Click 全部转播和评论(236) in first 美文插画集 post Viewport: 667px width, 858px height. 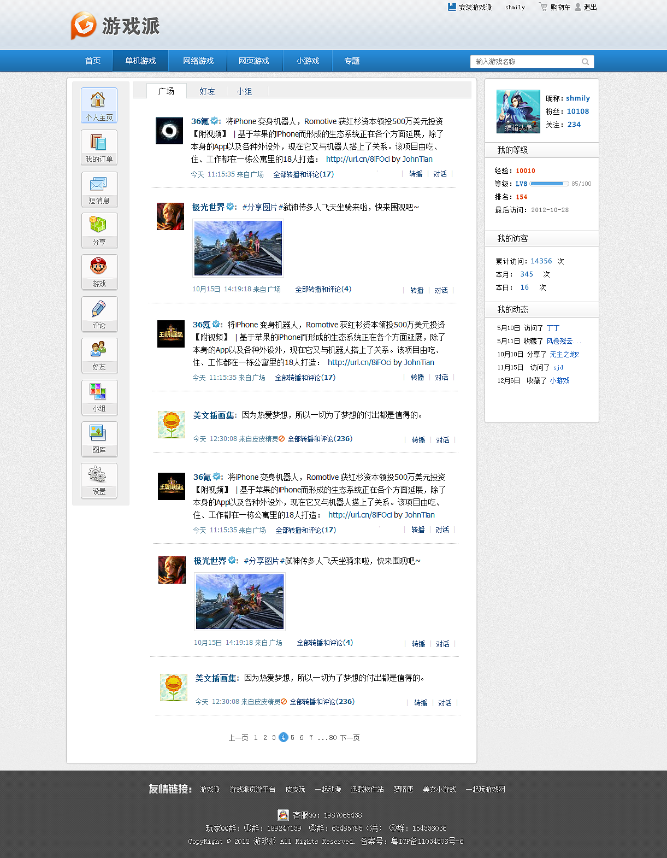coord(320,439)
